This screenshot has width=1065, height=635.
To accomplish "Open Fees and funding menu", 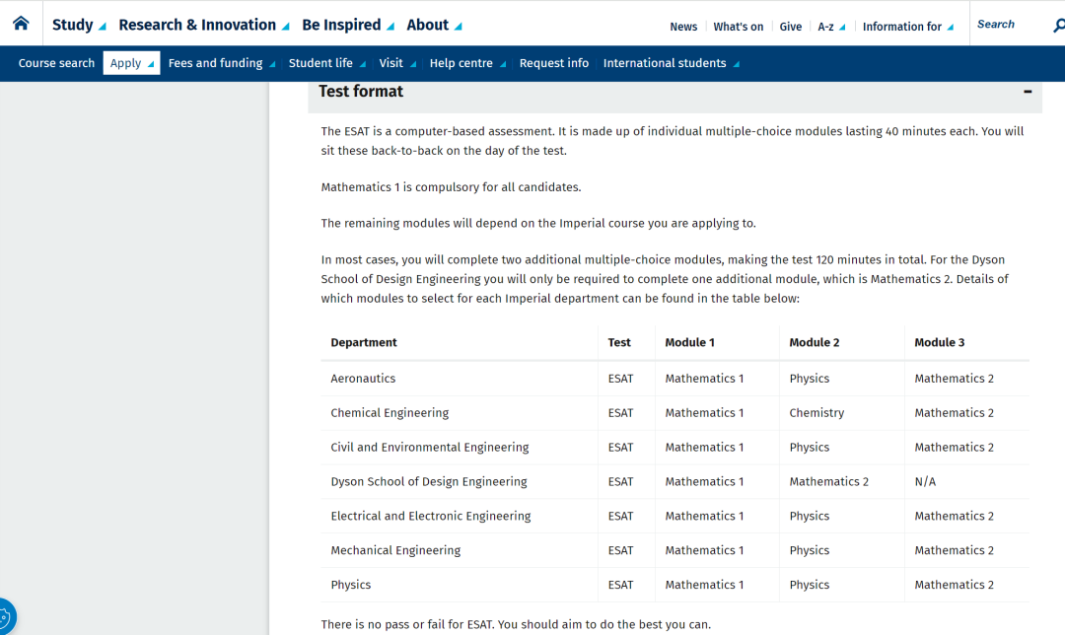I will (x=222, y=63).
